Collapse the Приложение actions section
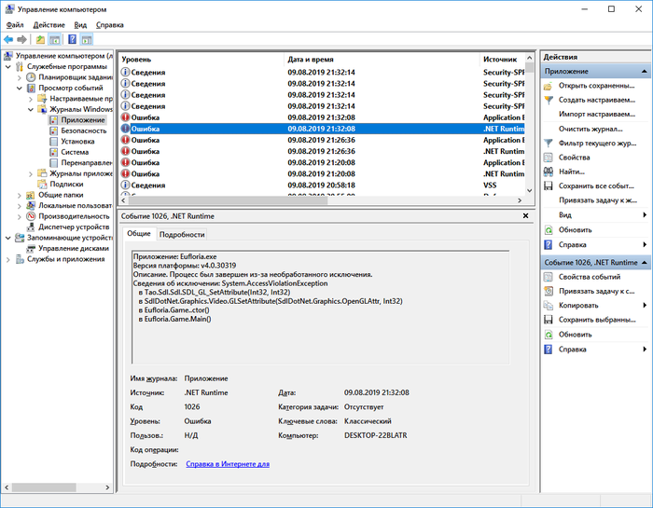This screenshot has height=508, width=653. point(645,71)
